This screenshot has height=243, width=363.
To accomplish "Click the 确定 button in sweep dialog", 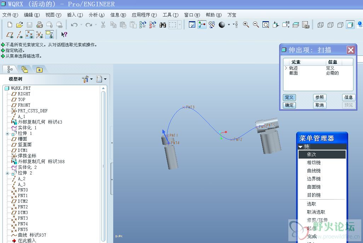I will tap(289, 105).
